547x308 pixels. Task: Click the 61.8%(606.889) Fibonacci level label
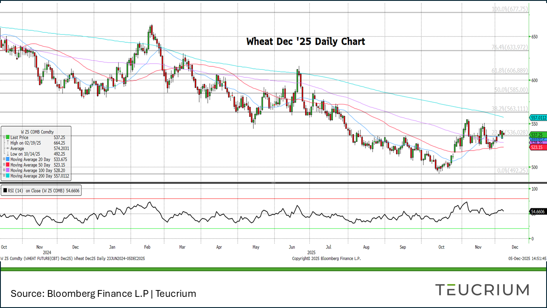(x=509, y=71)
